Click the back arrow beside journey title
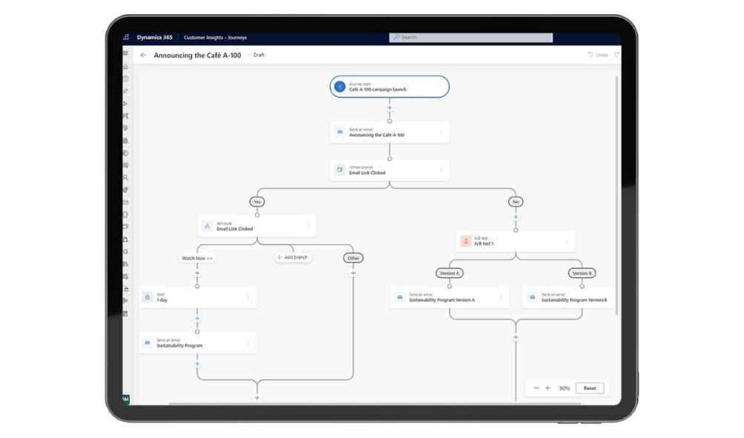744x438 pixels. pyautogui.click(x=144, y=55)
